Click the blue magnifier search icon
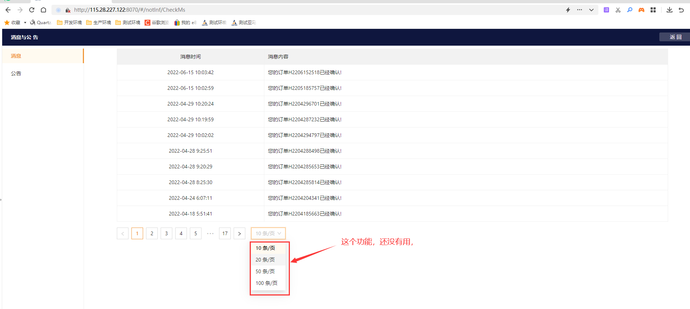The image size is (690, 309). 630,10
